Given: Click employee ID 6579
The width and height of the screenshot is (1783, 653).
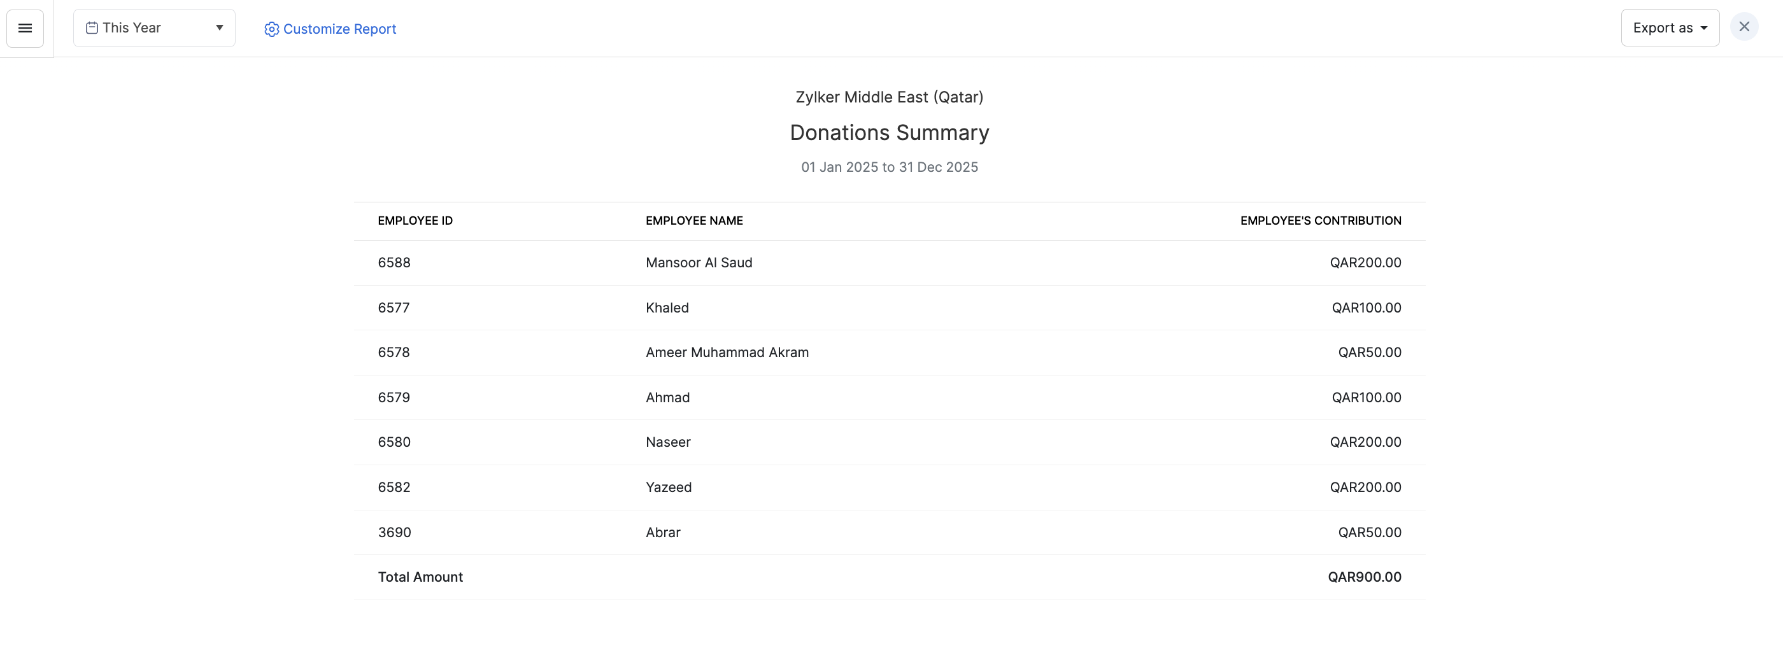Looking at the screenshot, I should pos(394,398).
